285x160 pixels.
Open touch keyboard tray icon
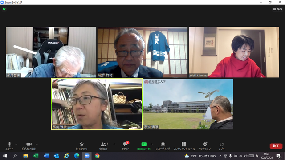(x=251, y=156)
